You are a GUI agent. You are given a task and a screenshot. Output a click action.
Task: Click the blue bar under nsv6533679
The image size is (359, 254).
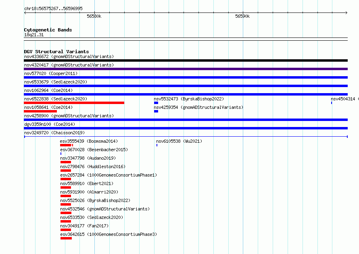pyautogui.click(x=186, y=86)
